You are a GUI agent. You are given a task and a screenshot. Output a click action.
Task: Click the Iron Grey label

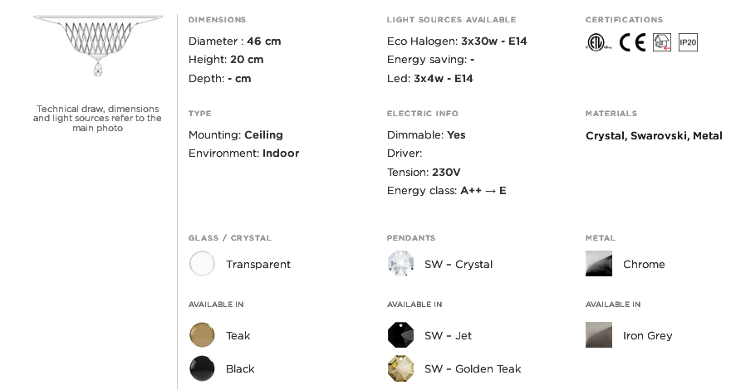tap(648, 335)
